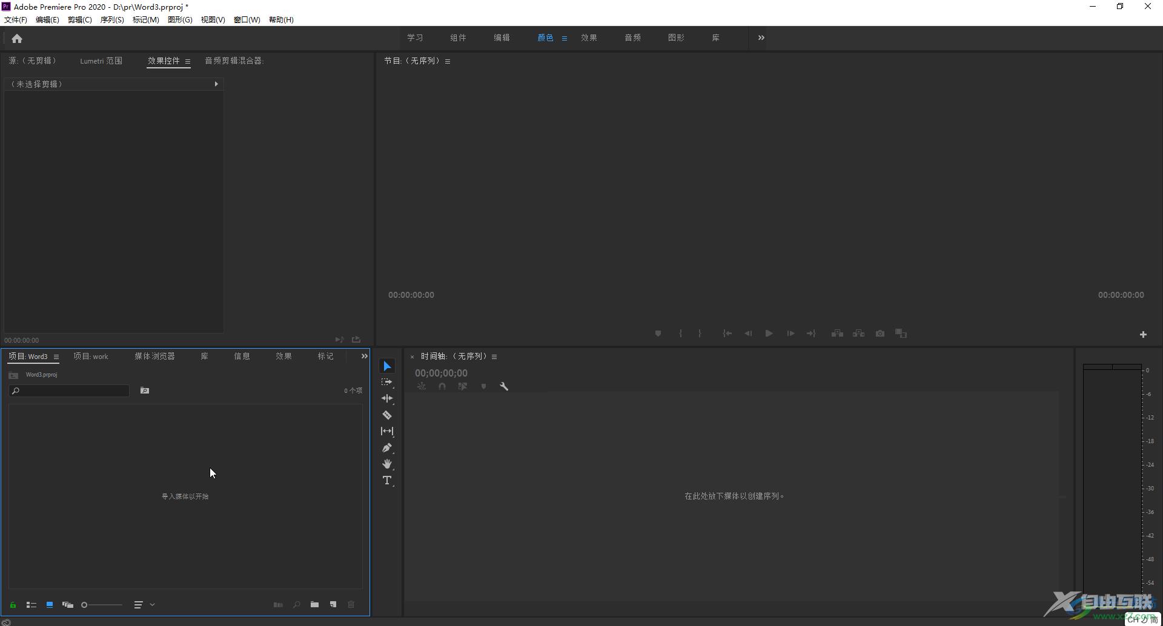
Task: Open the Color workspace menu
Action: pos(565,38)
